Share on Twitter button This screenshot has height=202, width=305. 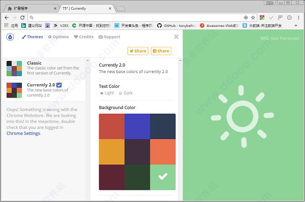pos(138,51)
